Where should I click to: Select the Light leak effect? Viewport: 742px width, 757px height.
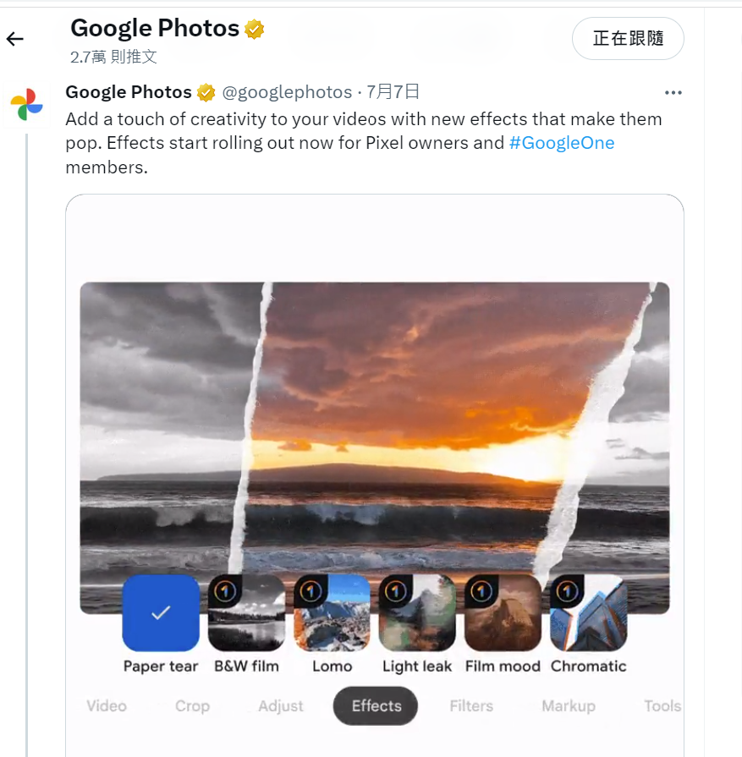[x=417, y=613]
